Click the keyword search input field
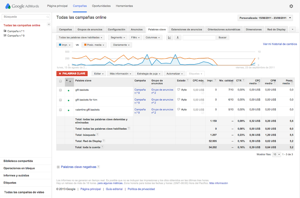The image size is (300, 198). pyautogui.click(x=199, y=38)
